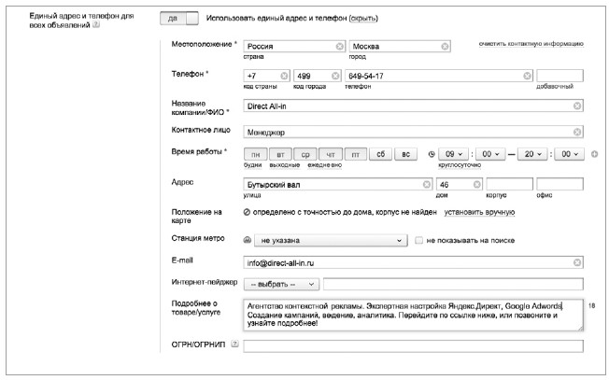Clear the e-mail address field

(x=577, y=262)
